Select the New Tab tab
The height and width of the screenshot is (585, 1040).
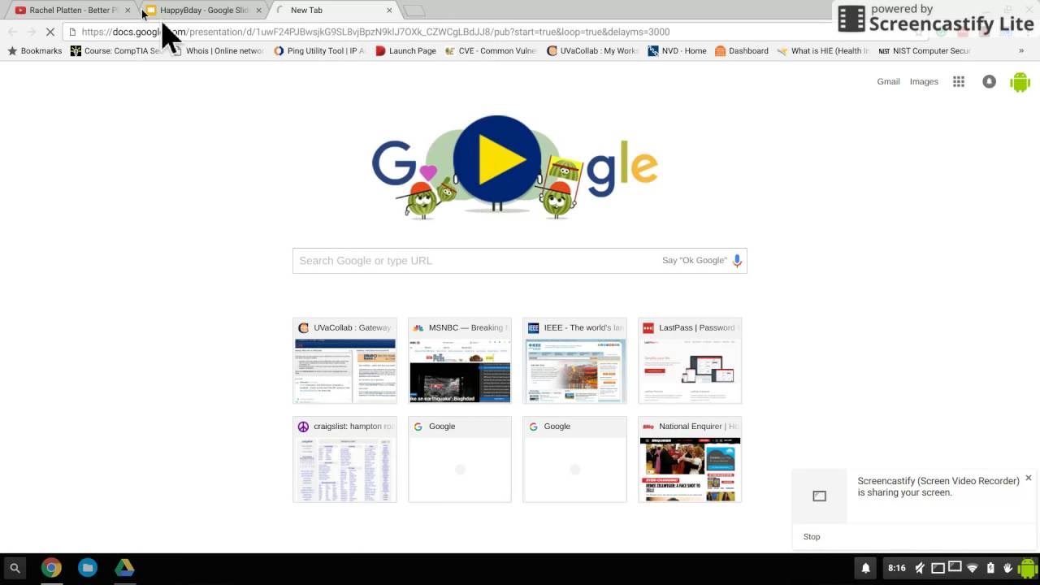click(333, 11)
